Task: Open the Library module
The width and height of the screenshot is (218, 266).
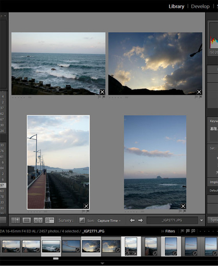Action: point(176,7)
